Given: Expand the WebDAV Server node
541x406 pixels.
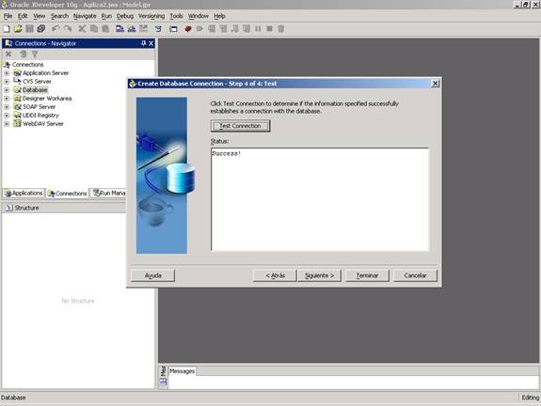Looking at the screenshot, I should 7,124.
